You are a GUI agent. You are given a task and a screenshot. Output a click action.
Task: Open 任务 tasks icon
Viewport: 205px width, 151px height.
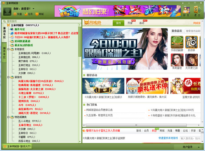26,14
